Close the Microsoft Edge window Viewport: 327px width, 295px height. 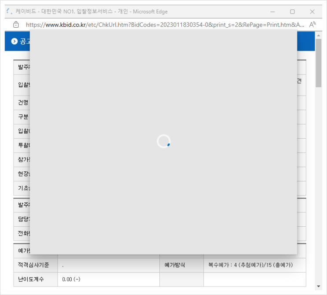[312, 12]
